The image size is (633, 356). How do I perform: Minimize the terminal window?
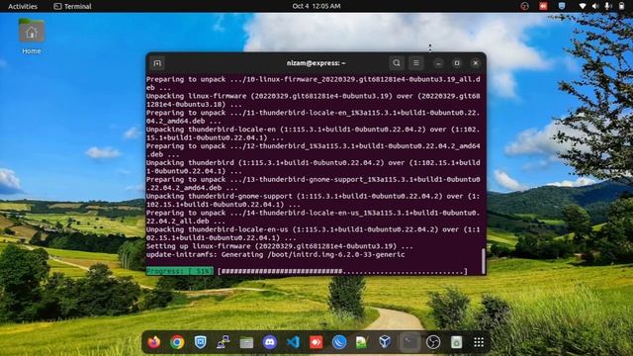pyautogui.click(x=438, y=63)
